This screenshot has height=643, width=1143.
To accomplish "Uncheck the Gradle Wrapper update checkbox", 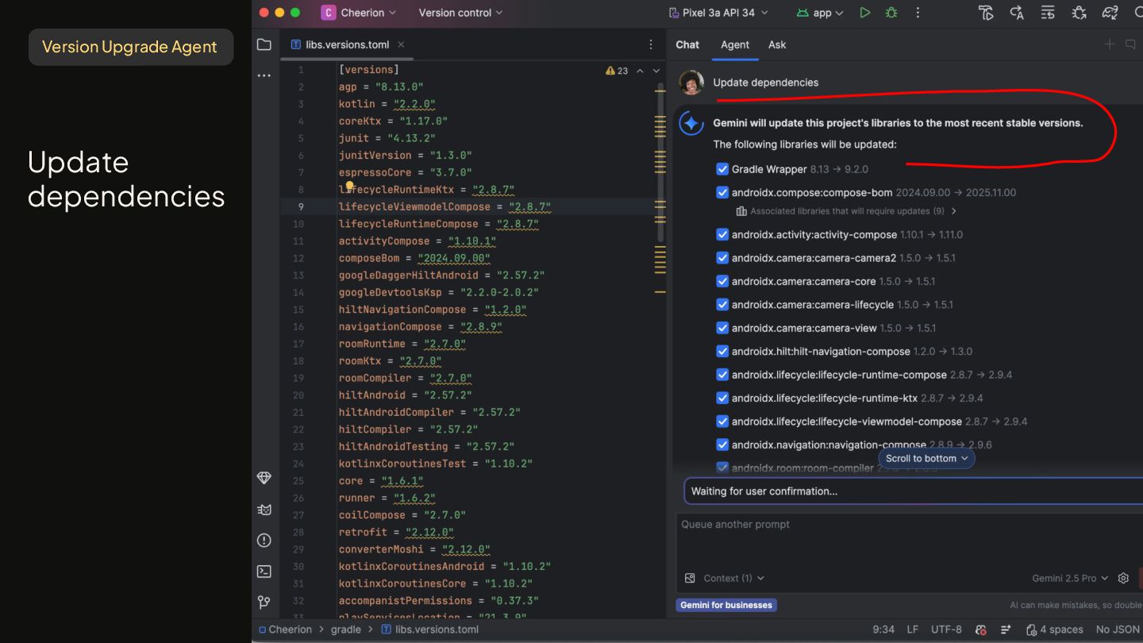I will [x=722, y=169].
